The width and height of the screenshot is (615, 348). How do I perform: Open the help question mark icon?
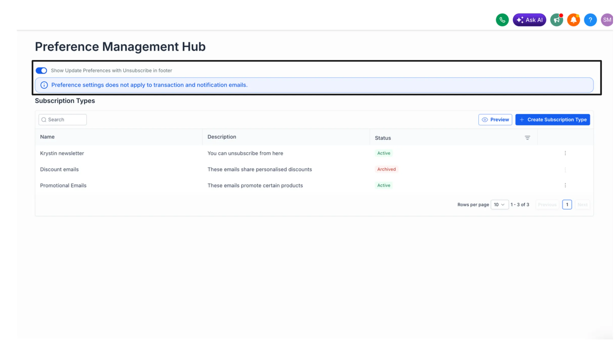(x=590, y=20)
